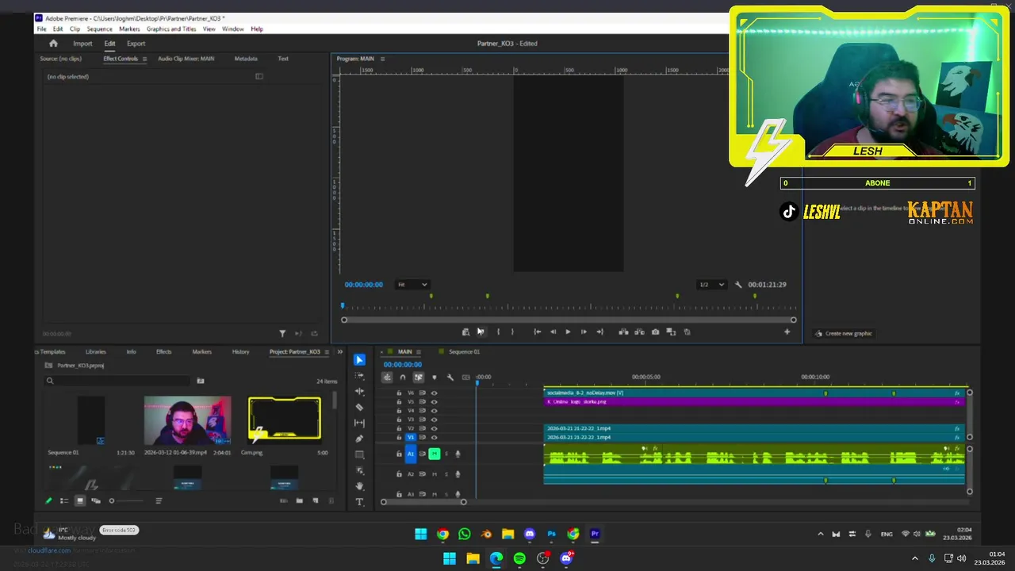
Task: Open Sort Icons menu in Project panel
Action: 159,501
